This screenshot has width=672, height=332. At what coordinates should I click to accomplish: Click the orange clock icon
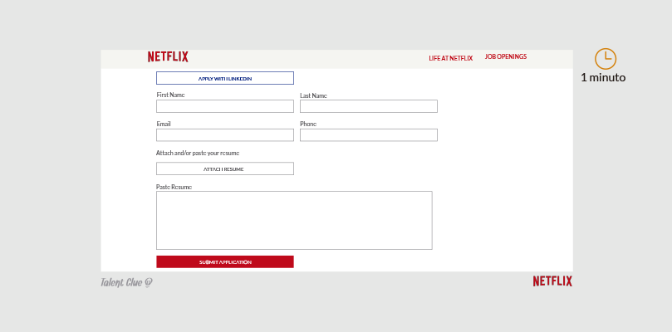point(606,59)
